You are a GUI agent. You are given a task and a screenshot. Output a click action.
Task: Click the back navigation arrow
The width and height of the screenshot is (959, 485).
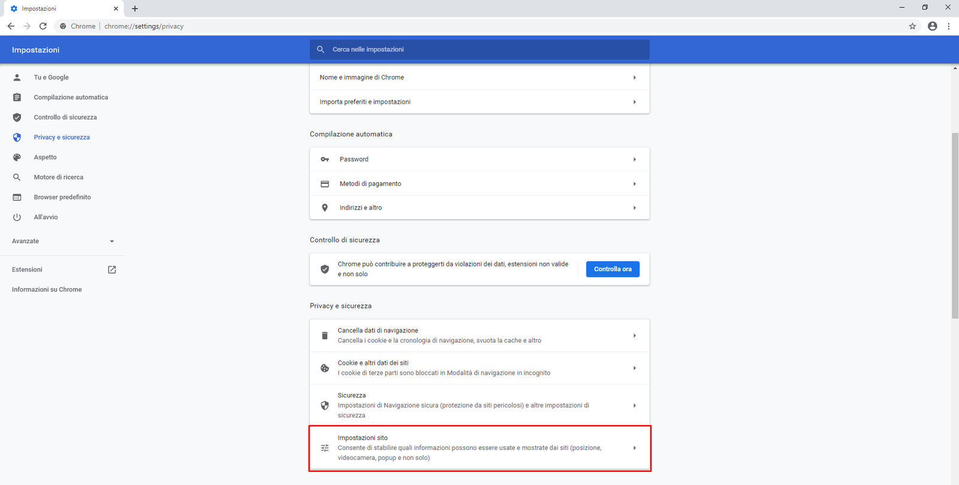[x=11, y=26]
